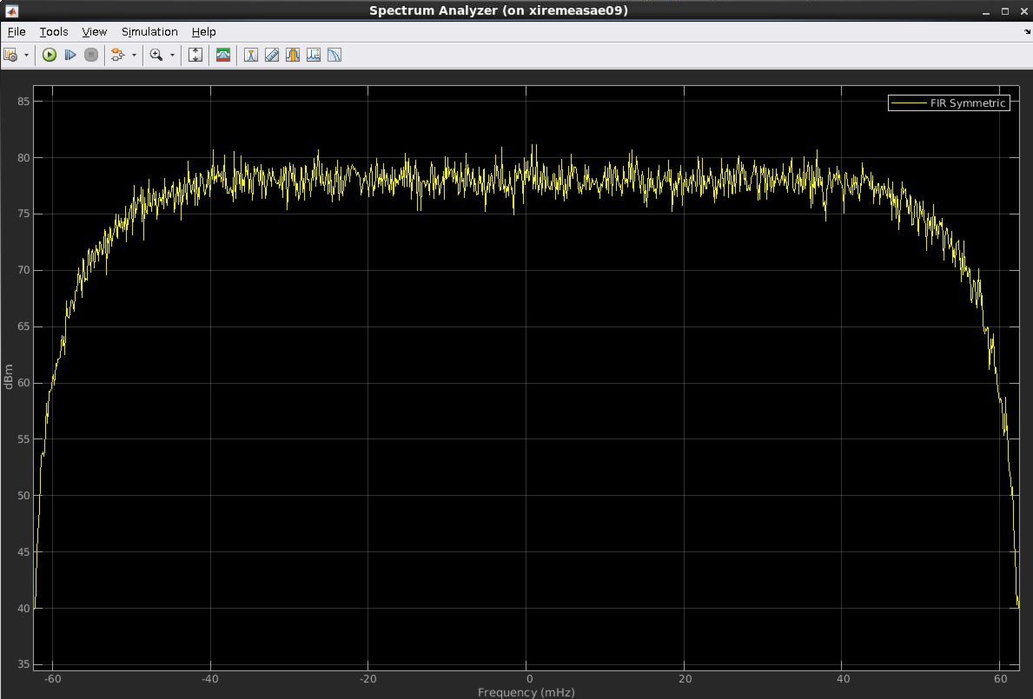Click the dock arrow at menu bar right
The width and height of the screenshot is (1033, 699).
(x=1027, y=31)
